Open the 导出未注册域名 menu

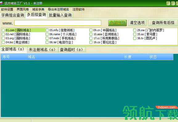pos(58,10)
